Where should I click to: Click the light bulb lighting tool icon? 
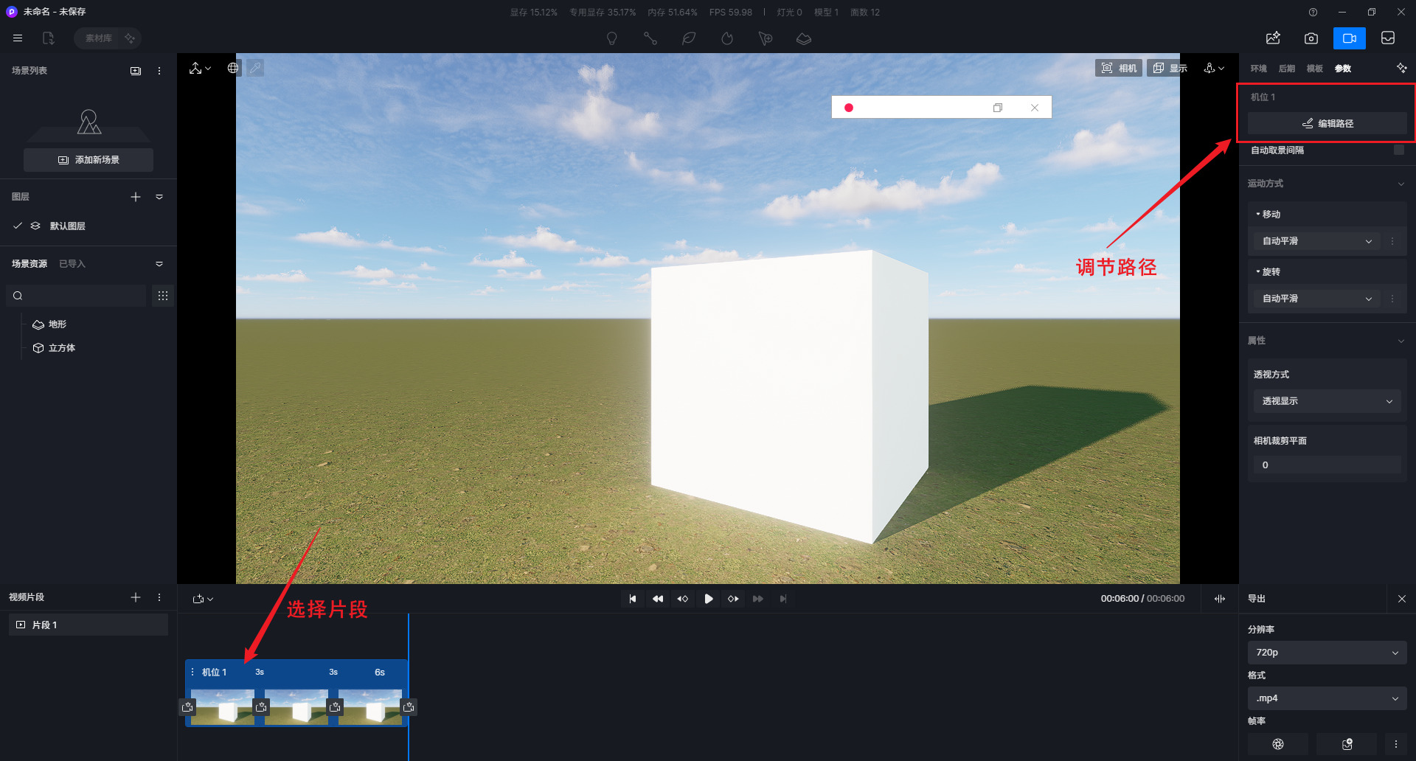(611, 38)
